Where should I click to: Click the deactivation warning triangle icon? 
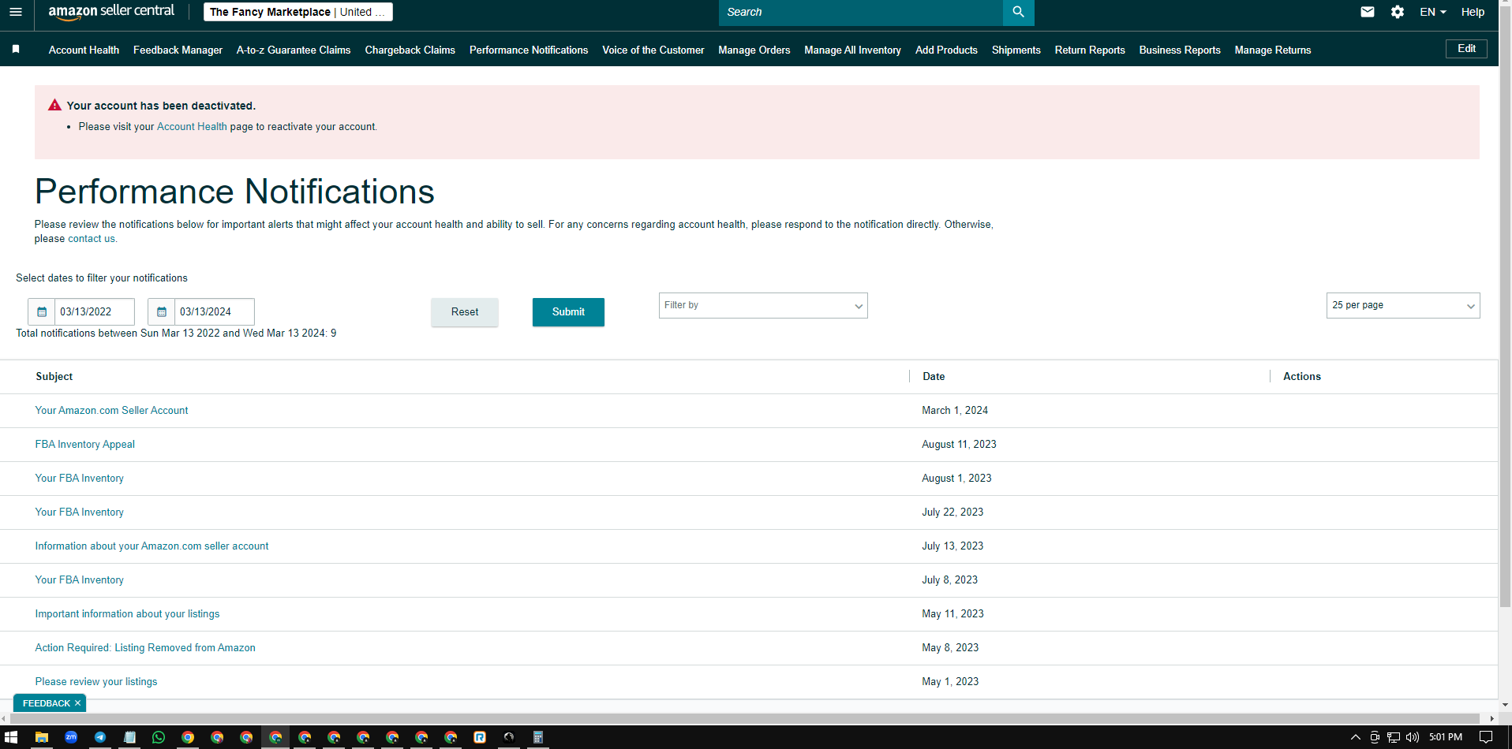coord(54,105)
